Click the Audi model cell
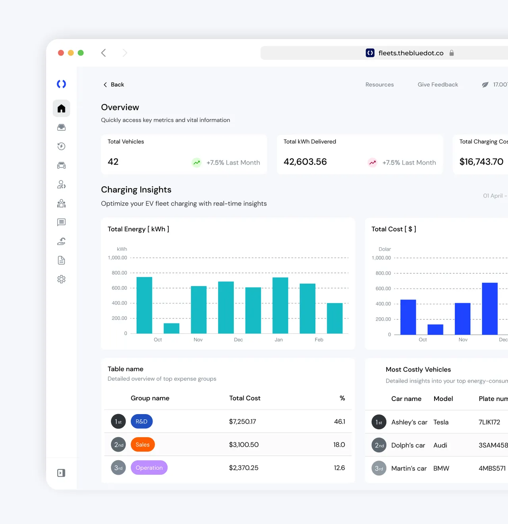The height and width of the screenshot is (524, 508). [440, 445]
